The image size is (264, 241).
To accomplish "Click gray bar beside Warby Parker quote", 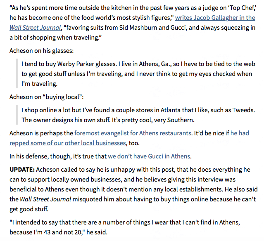I will click(x=17, y=73).
